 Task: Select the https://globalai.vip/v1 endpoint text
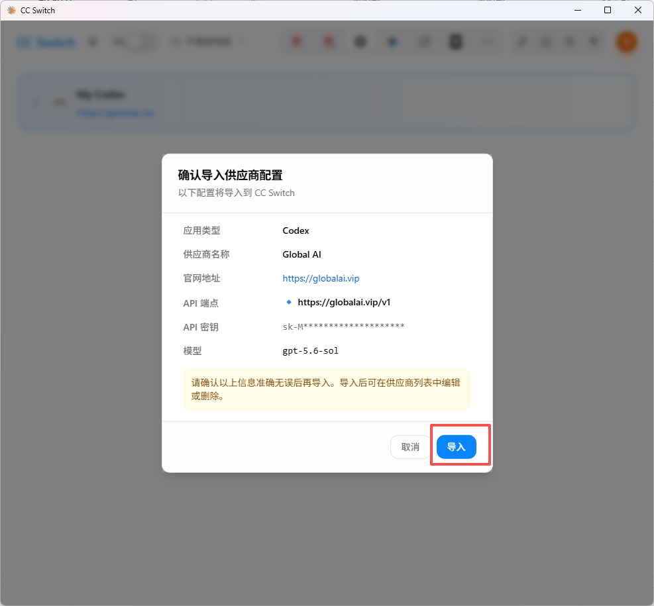[344, 302]
